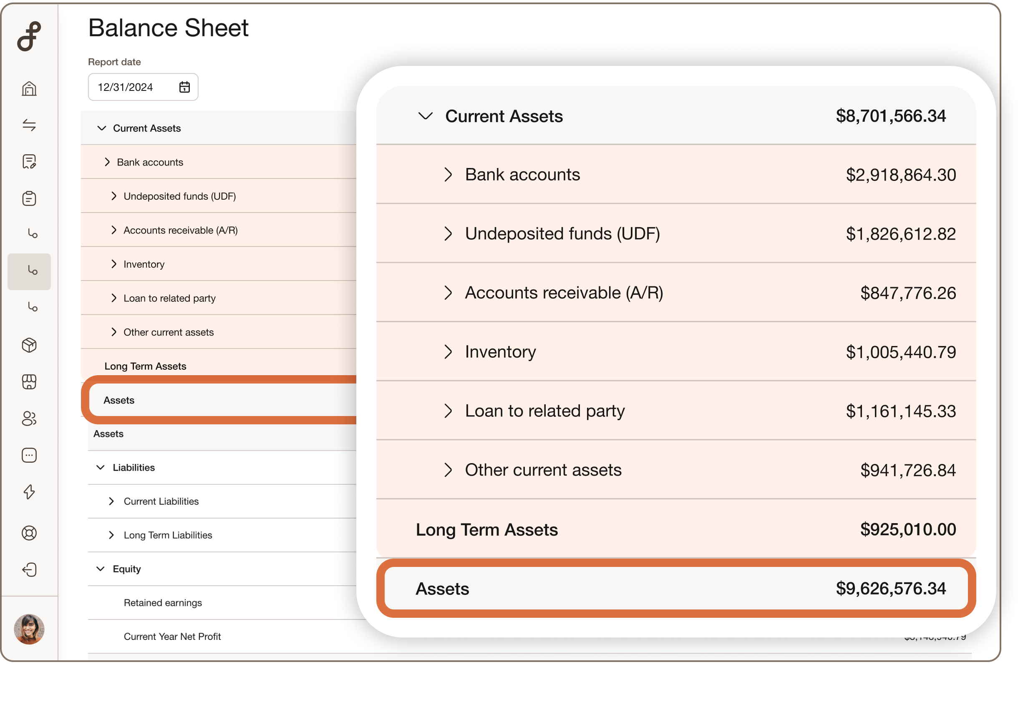Expand Bank accounts in zoomed panel
The image size is (1023, 717).
pyautogui.click(x=448, y=175)
